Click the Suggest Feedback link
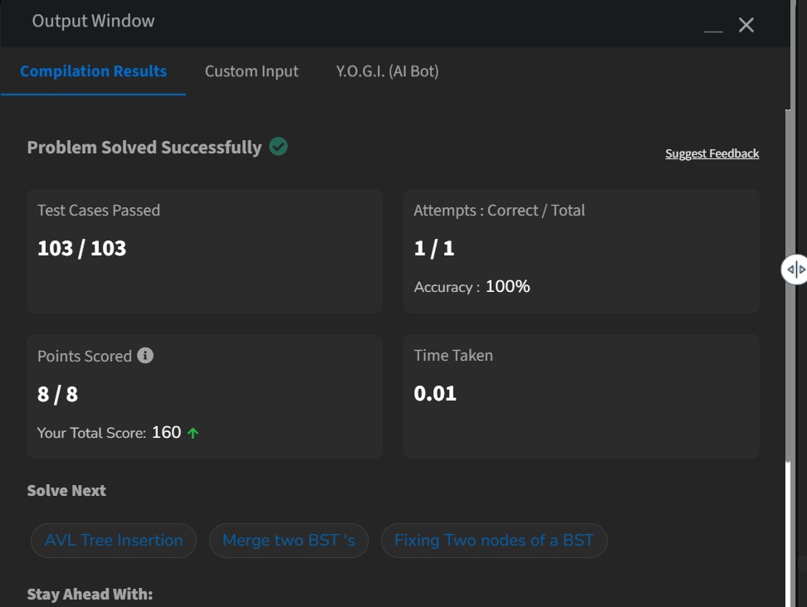This screenshot has height=607, width=807. pyautogui.click(x=712, y=153)
